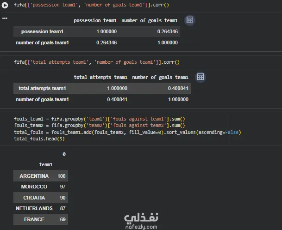Screen dimensions: 282x230
Task: Click the 0.264346 value in possession row
Action: coord(168,31)
